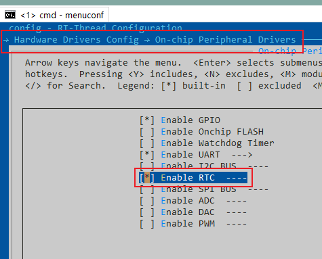Check the Enable I2C BUS box
322x259 pixels.
147,166
